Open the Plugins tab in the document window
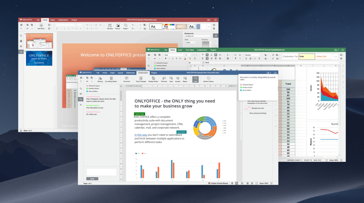This screenshot has height=203, width=364. [154, 73]
